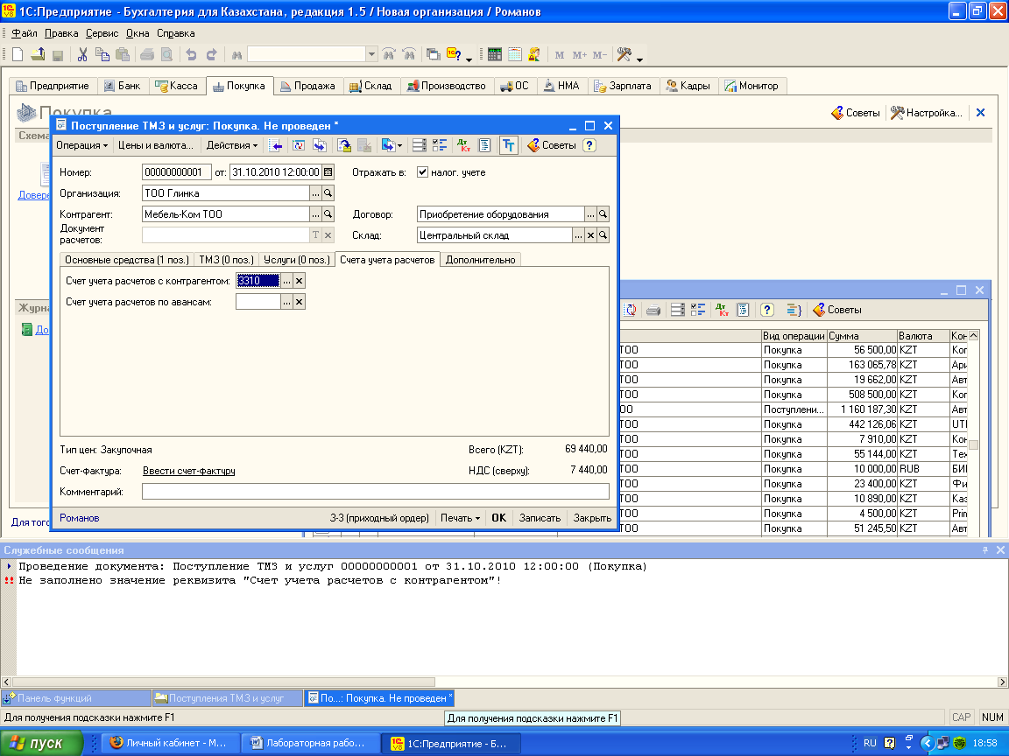Expand the Печать dropdown button

click(x=460, y=518)
